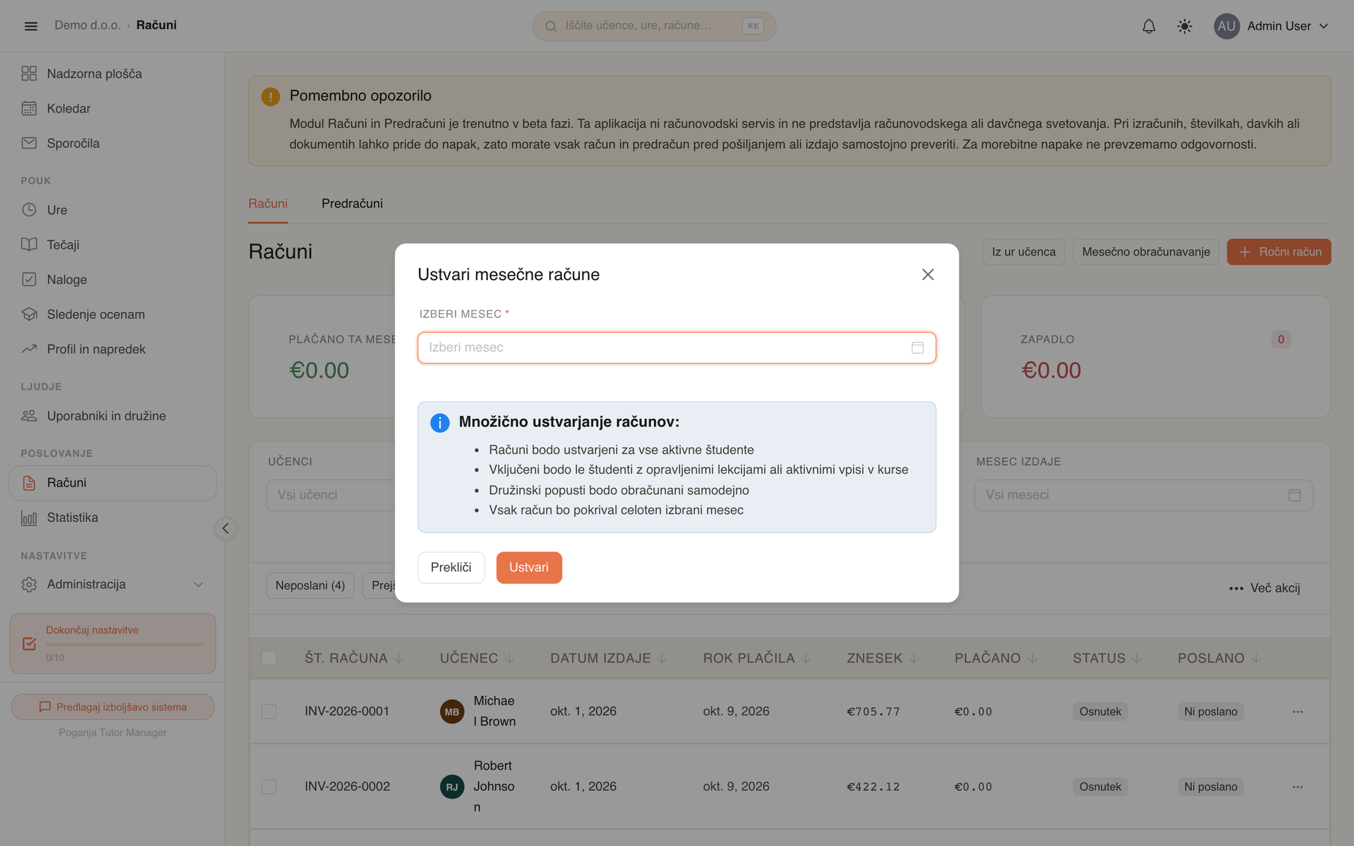Click calendar icon in Izberi mesec field
Screen dimensions: 1354x846
point(917,347)
